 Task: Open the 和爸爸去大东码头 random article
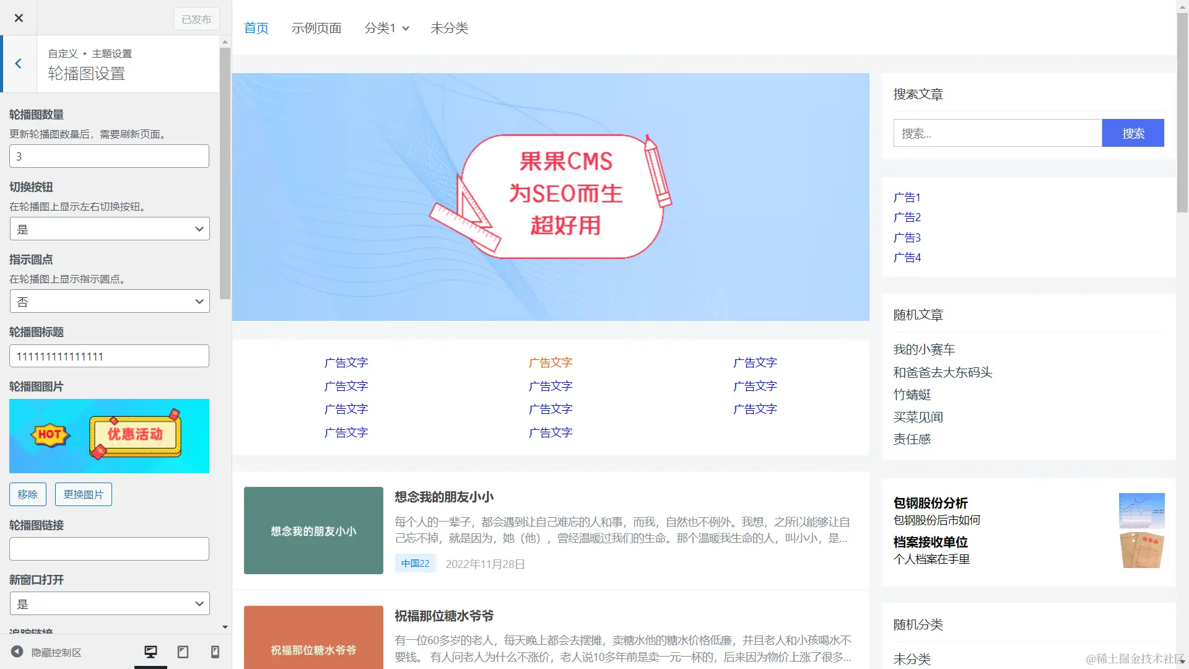943,372
